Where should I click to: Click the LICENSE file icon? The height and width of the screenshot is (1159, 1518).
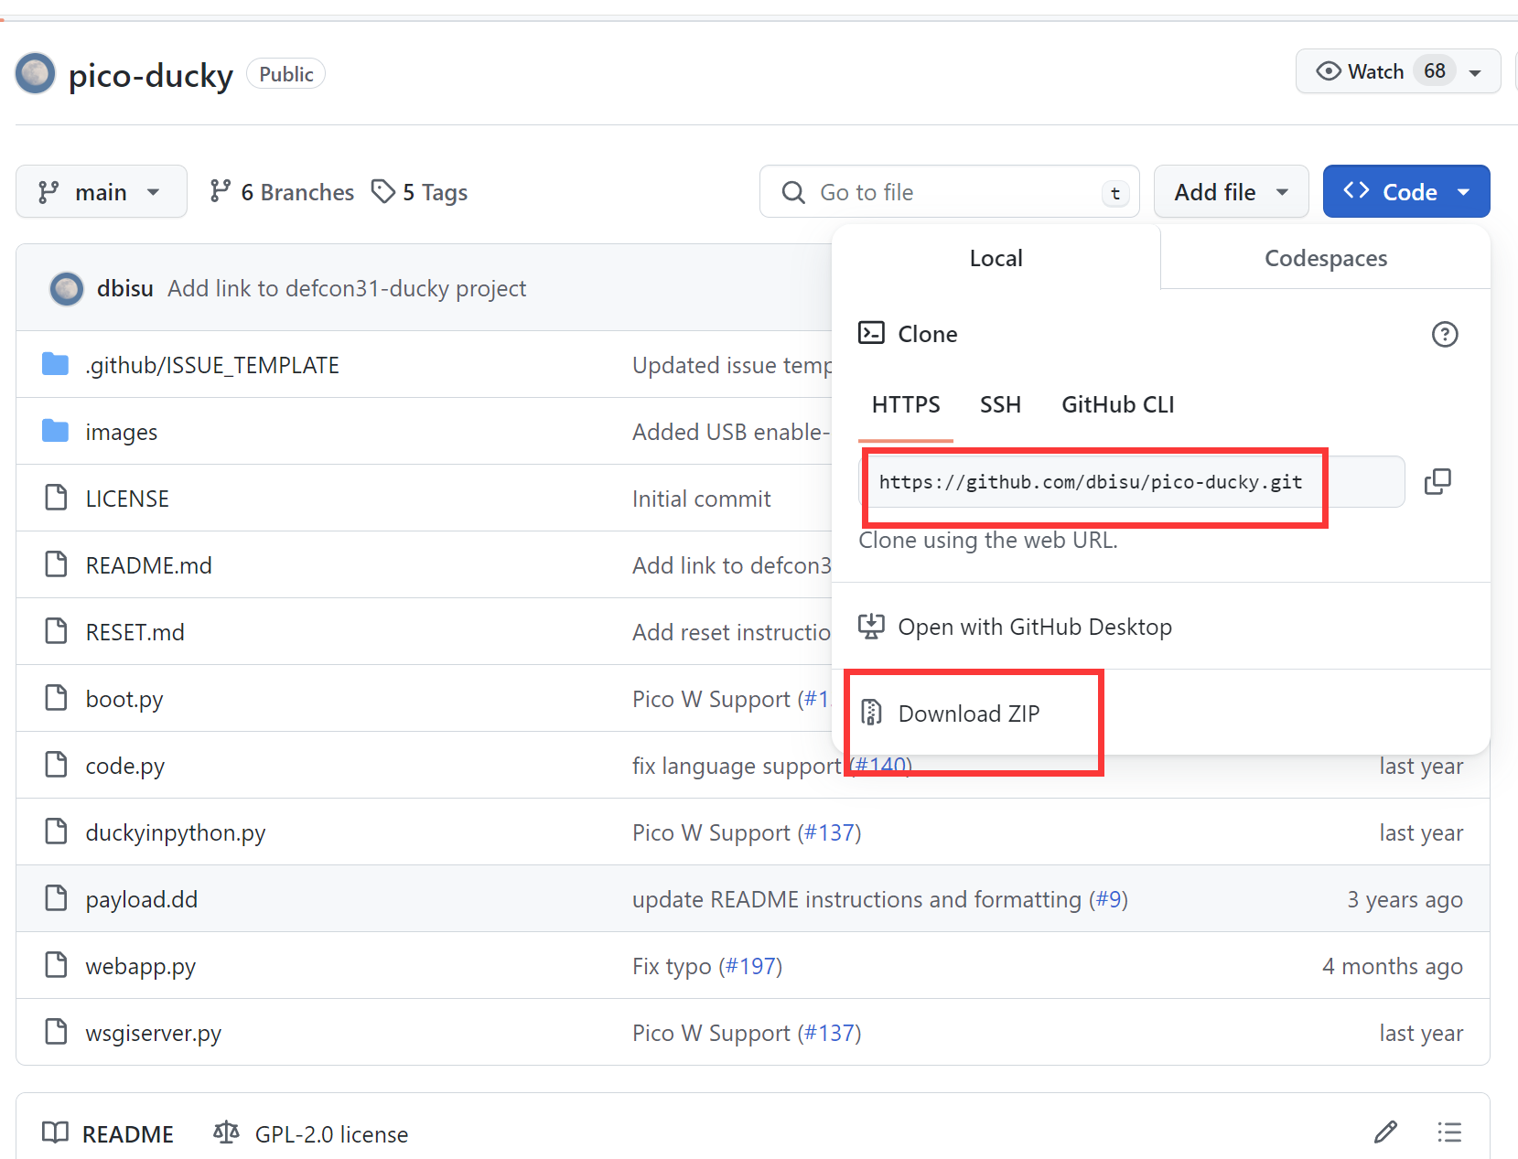pyautogui.click(x=56, y=498)
